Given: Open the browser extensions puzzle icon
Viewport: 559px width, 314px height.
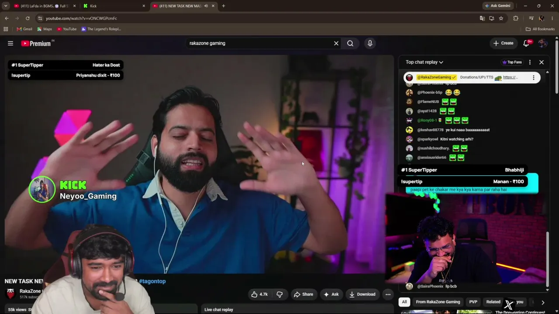Looking at the screenshot, I should 516,18.
